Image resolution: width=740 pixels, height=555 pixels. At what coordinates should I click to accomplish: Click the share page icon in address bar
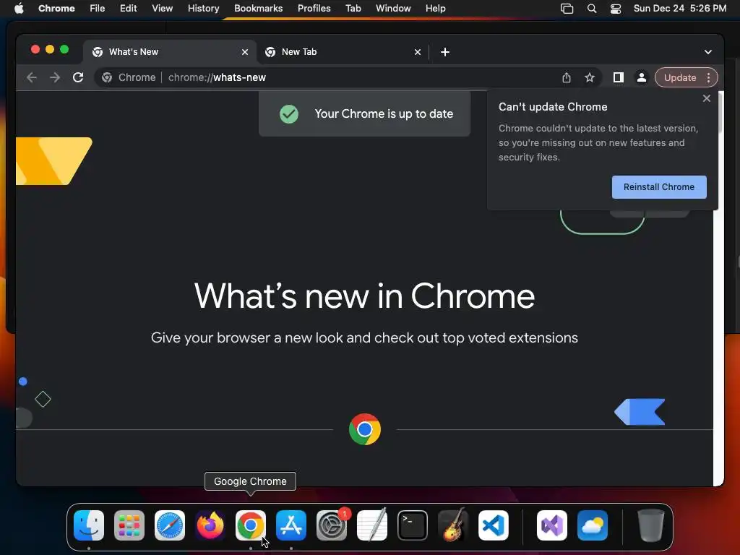(x=567, y=77)
